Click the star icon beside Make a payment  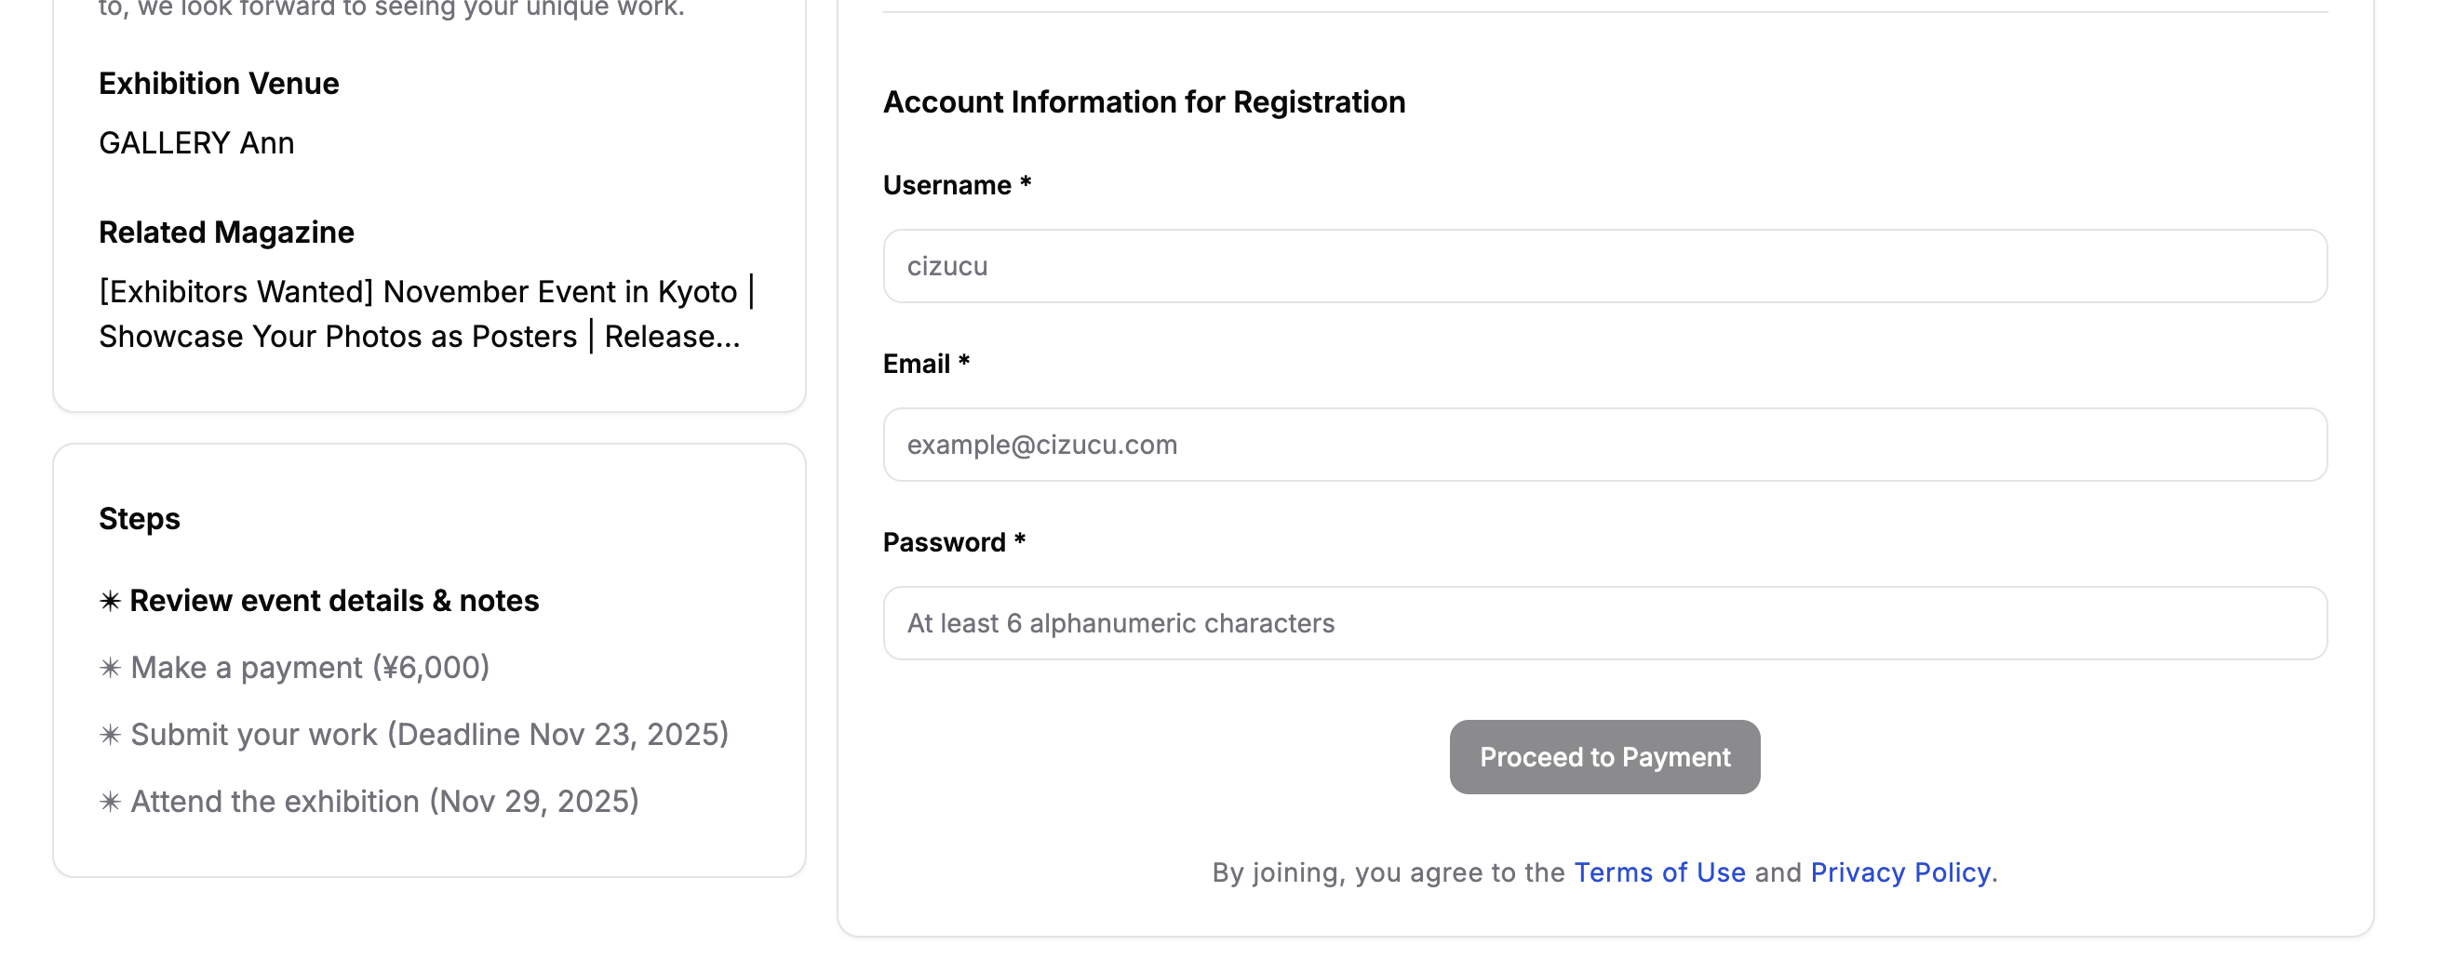(110, 669)
